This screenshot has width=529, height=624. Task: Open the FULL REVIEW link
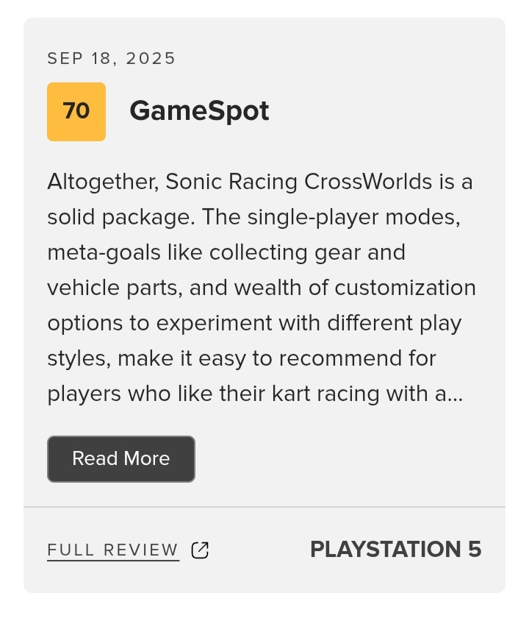click(113, 550)
